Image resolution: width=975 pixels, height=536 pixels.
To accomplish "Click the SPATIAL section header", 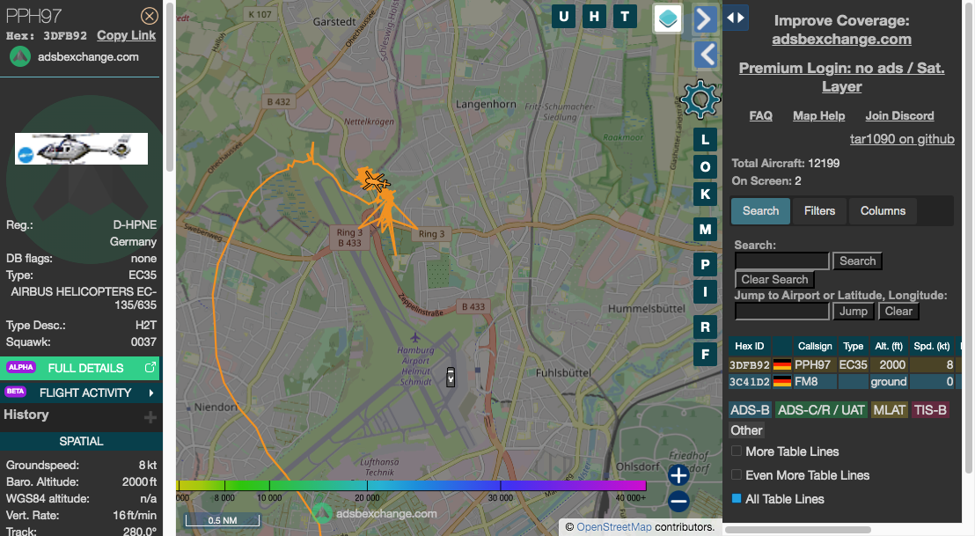I will [81, 441].
